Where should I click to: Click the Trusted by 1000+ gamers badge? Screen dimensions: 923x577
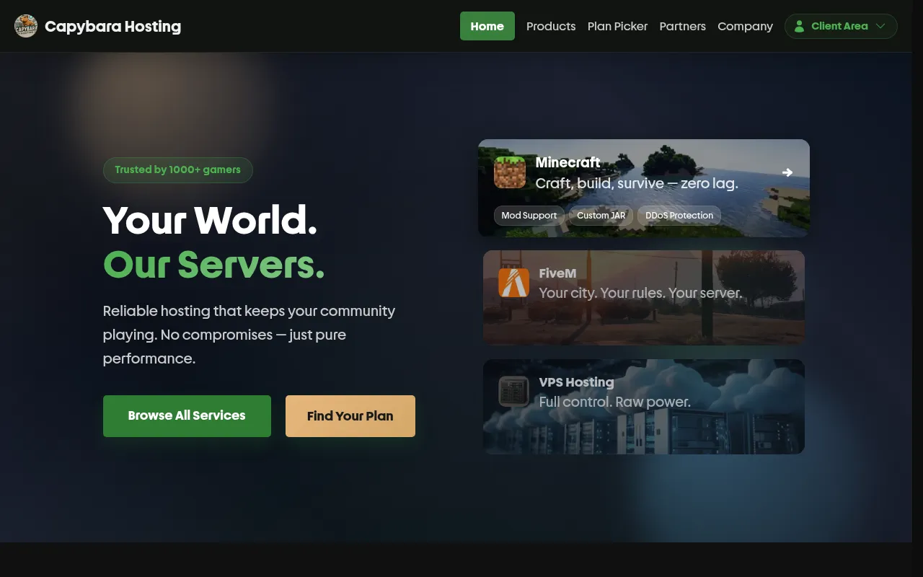point(177,170)
